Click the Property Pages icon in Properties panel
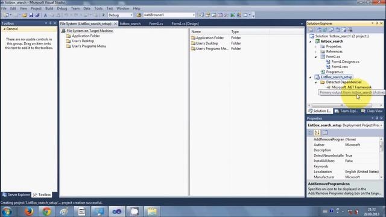 [325, 133]
